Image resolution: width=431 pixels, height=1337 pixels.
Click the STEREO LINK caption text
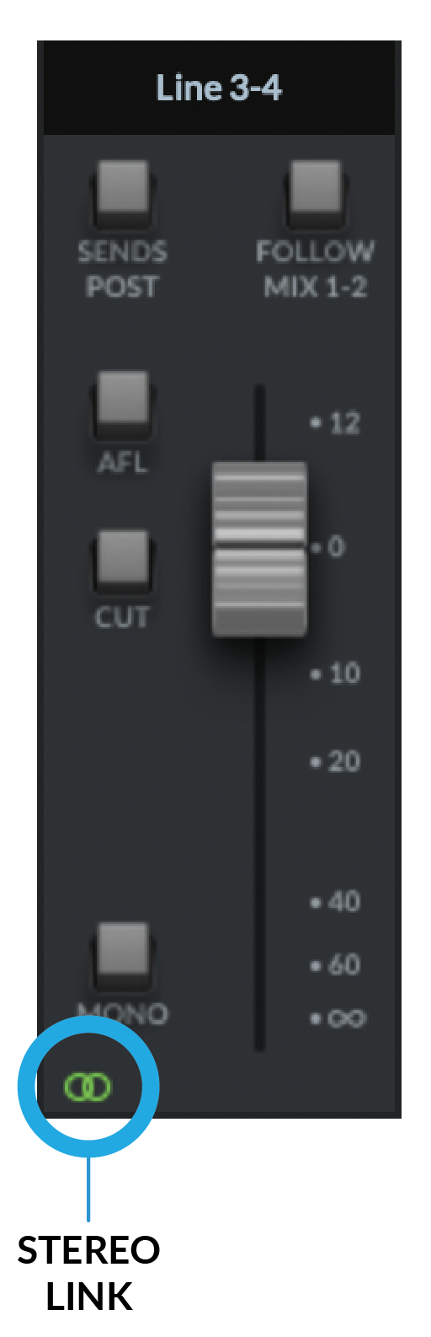[x=88, y=1273]
